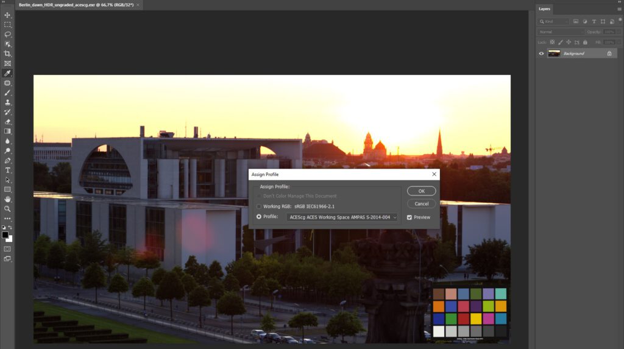Select the Rectangular Marquee tool
This screenshot has height=349, width=624.
pos(7,25)
